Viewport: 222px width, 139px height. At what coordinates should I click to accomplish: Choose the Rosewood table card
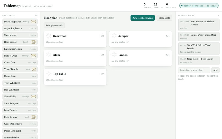click(75, 39)
